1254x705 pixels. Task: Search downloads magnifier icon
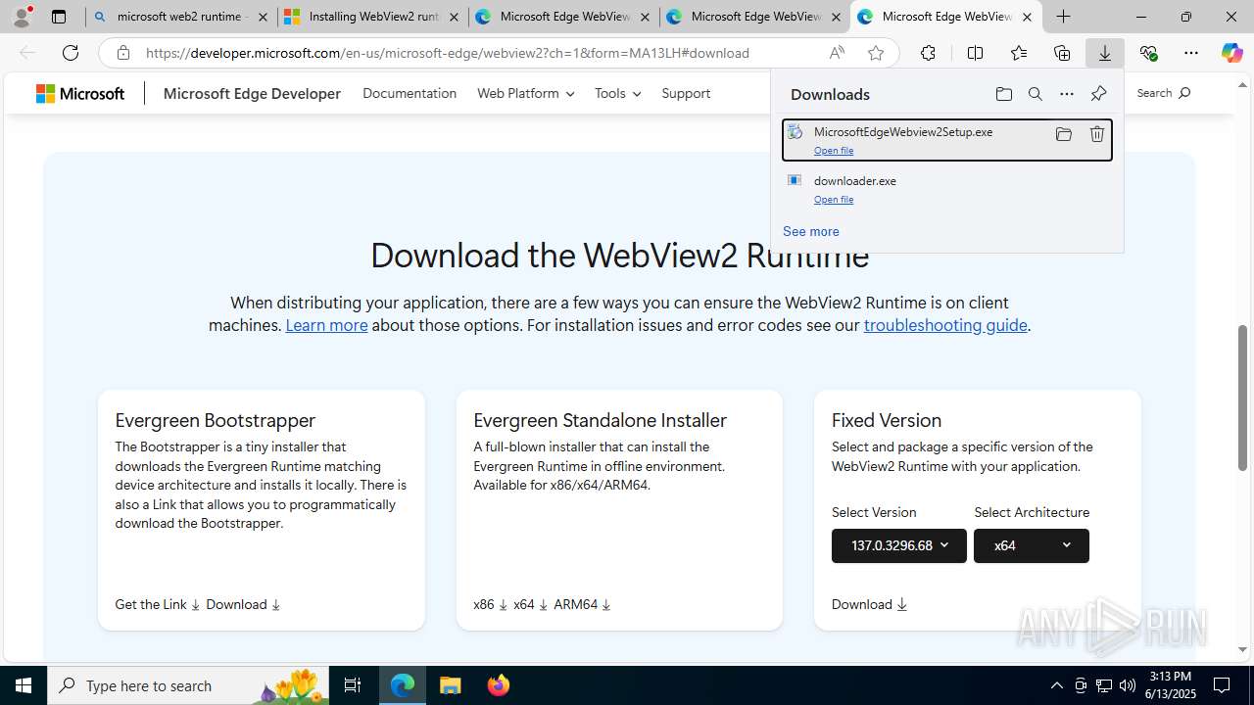tap(1035, 94)
